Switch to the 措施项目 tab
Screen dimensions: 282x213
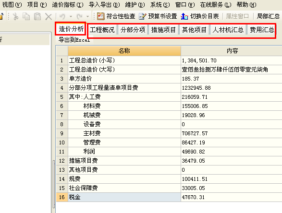click(x=163, y=30)
